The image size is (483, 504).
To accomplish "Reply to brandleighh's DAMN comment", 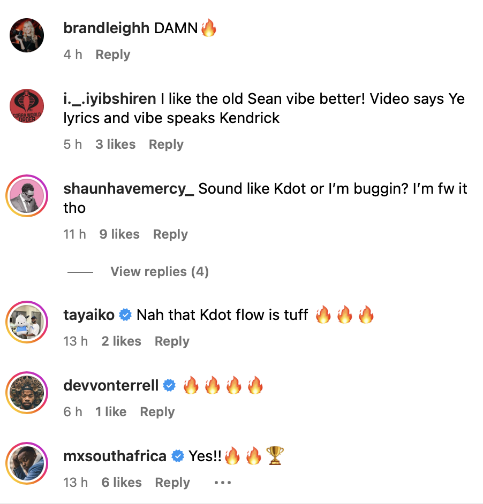I will tap(113, 55).
